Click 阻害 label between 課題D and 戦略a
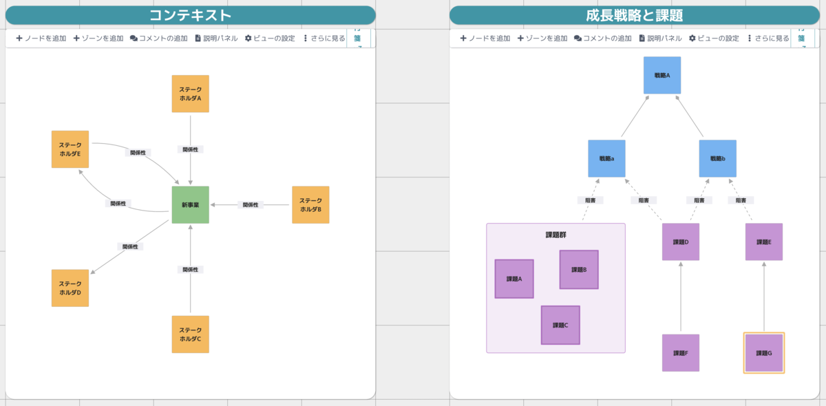Viewport: 826px width, 406px height. click(644, 200)
